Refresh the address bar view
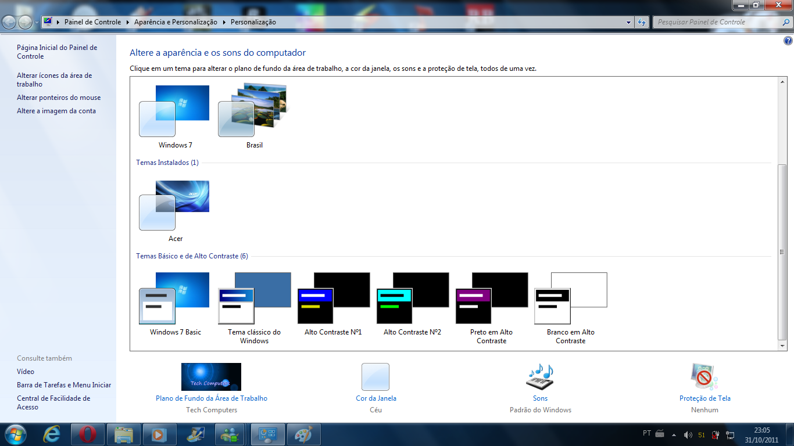 pos(642,22)
